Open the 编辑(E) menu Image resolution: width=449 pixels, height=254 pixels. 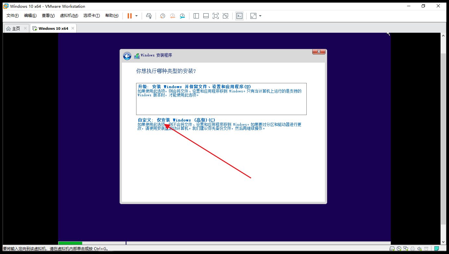coord(30,16)
